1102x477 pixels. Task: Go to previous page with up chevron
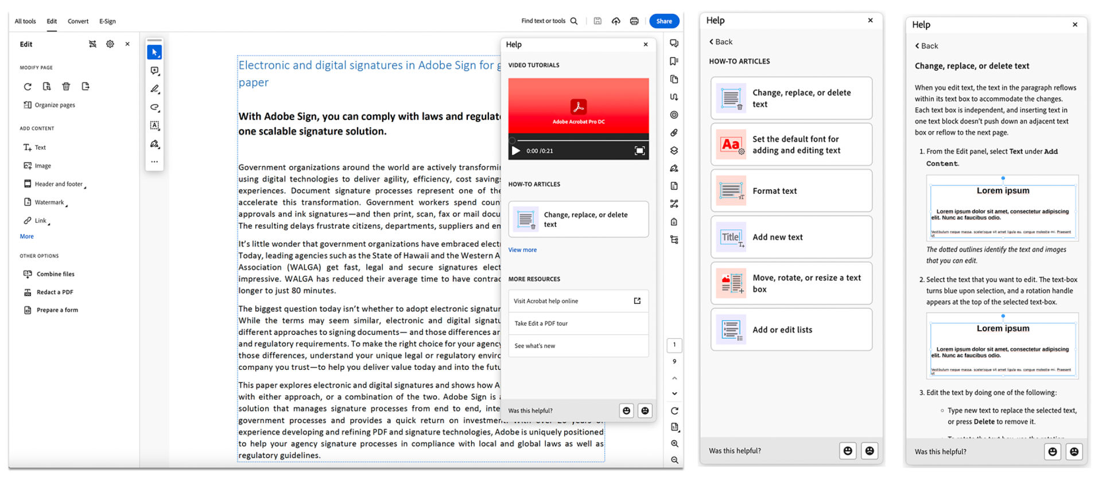pos(674,378)
